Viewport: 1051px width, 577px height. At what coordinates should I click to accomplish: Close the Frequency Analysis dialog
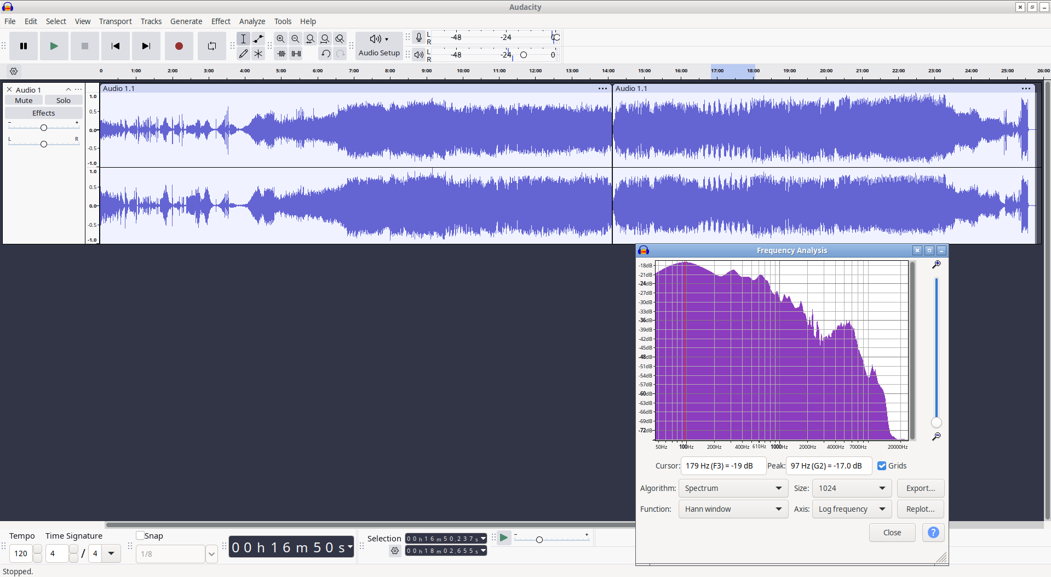click(x=892, y=533)
